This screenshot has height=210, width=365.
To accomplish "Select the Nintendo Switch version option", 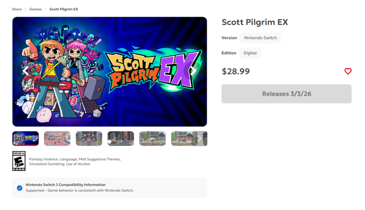I will (260, 38).
